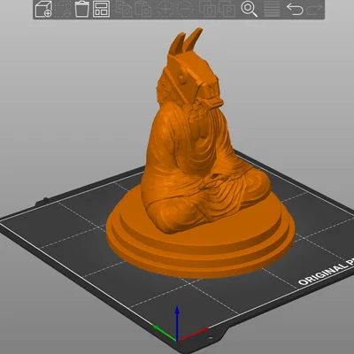Click the Delete selected object icon

click(63, 9)
